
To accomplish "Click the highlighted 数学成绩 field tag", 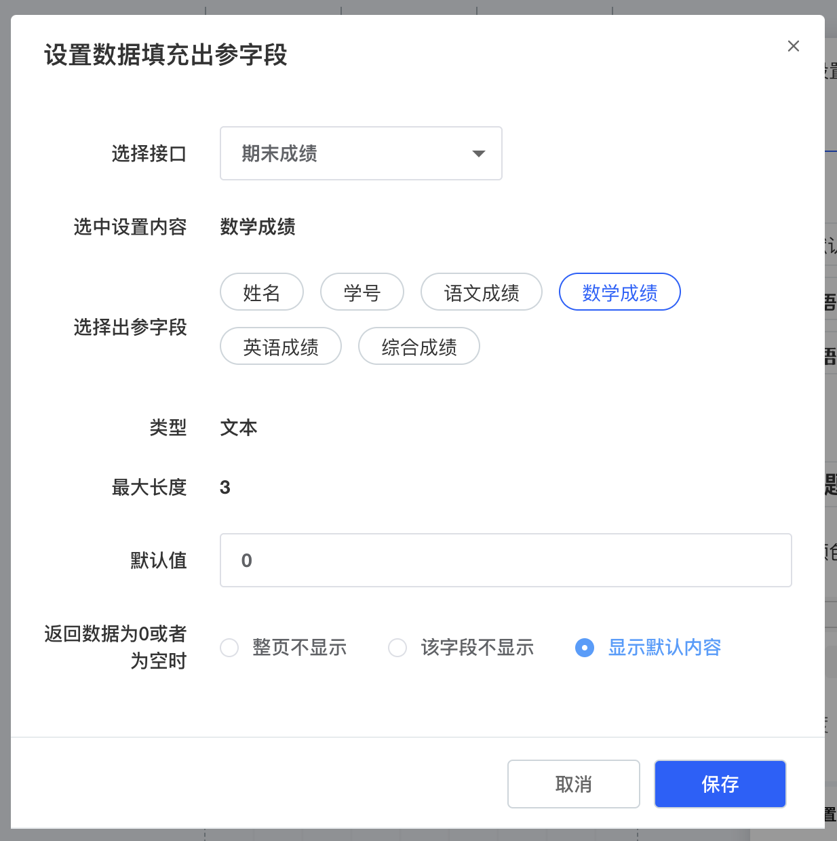I will click(x=619, y=292).
